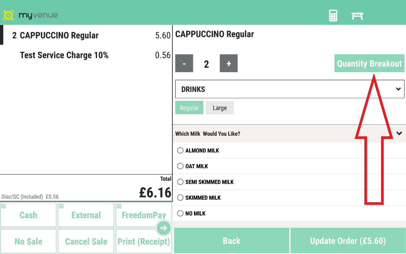Pick the NO MILK radio option

coord(180,213)
